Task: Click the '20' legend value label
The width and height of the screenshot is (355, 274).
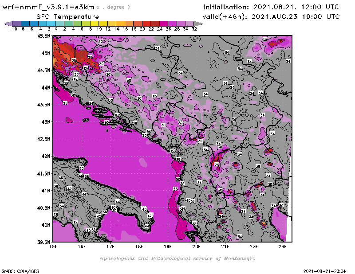Action: tap(142, 29)
